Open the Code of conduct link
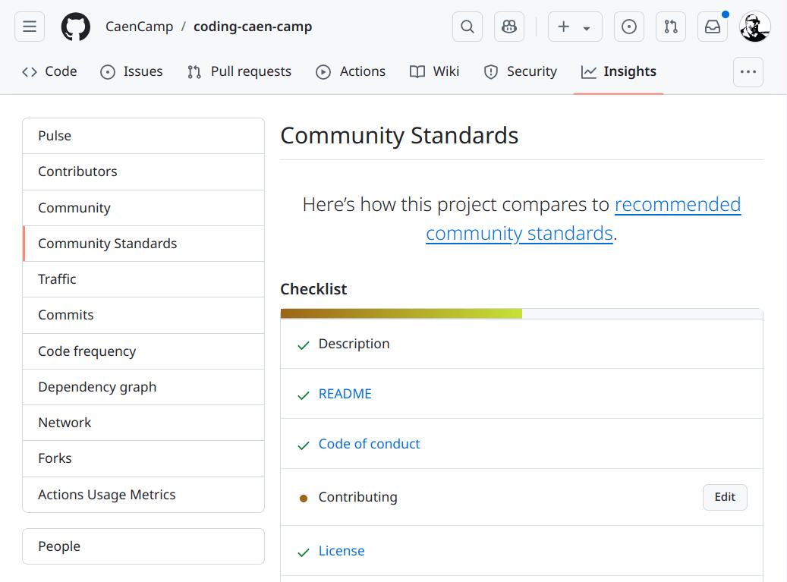787x582 pixels. pos(369,444)
